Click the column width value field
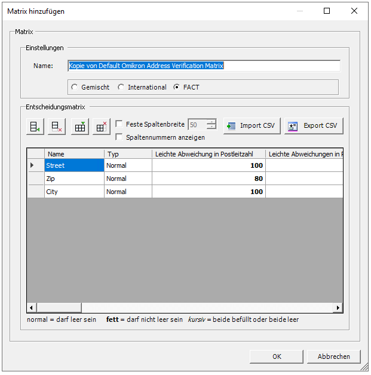The image size is (371, 375). tap(197, 125)
